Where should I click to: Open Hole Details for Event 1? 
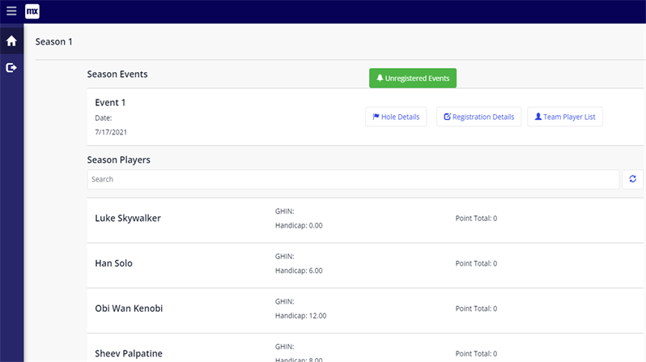pyautogui.click(x=396, y=117)
